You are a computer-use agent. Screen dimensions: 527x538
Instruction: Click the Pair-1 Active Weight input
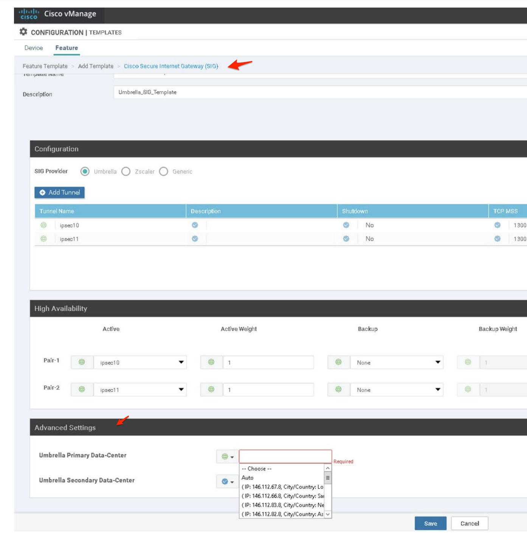point(268,362)
